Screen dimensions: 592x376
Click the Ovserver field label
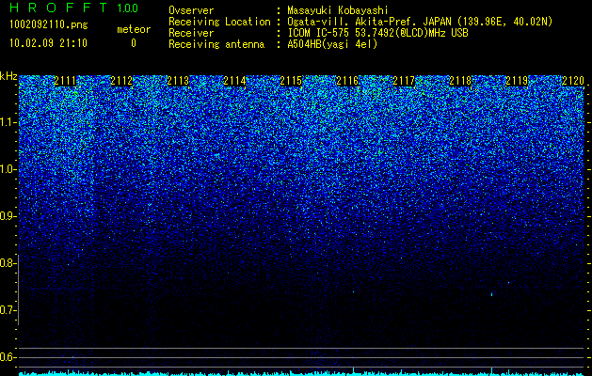pyautogui.click(x=191, y=10)
